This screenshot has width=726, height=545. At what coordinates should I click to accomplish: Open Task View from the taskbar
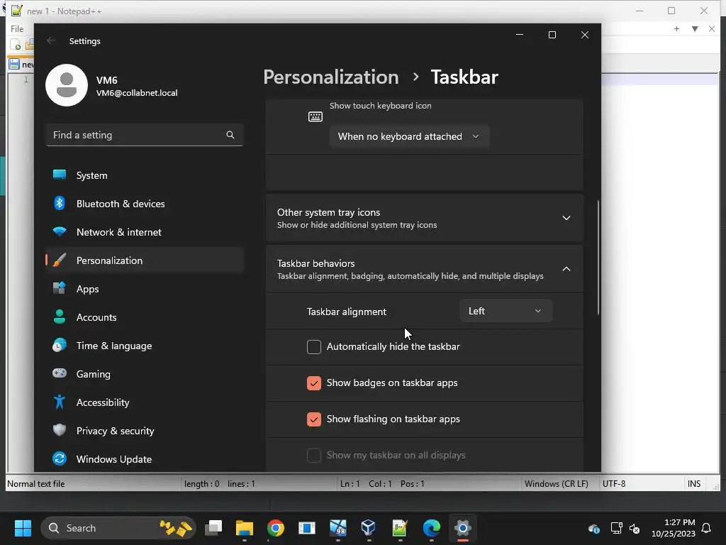click(213, 528)
